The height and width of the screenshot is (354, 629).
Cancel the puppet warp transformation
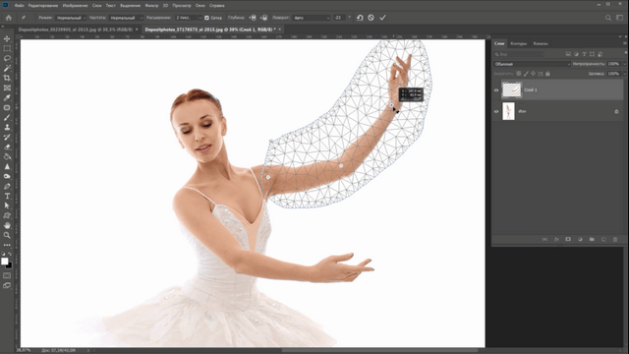pyautogui.click(x=372, y=18)
